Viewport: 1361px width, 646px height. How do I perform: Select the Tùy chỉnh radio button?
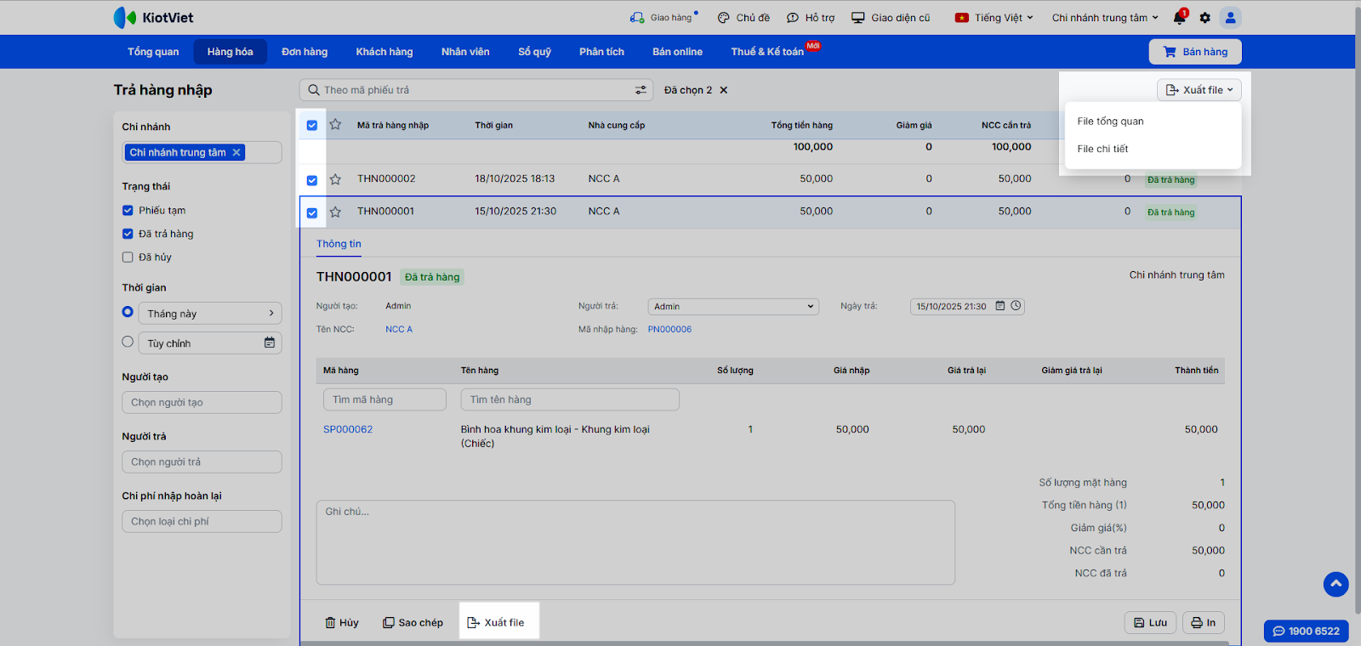click(x=128, y=342)
